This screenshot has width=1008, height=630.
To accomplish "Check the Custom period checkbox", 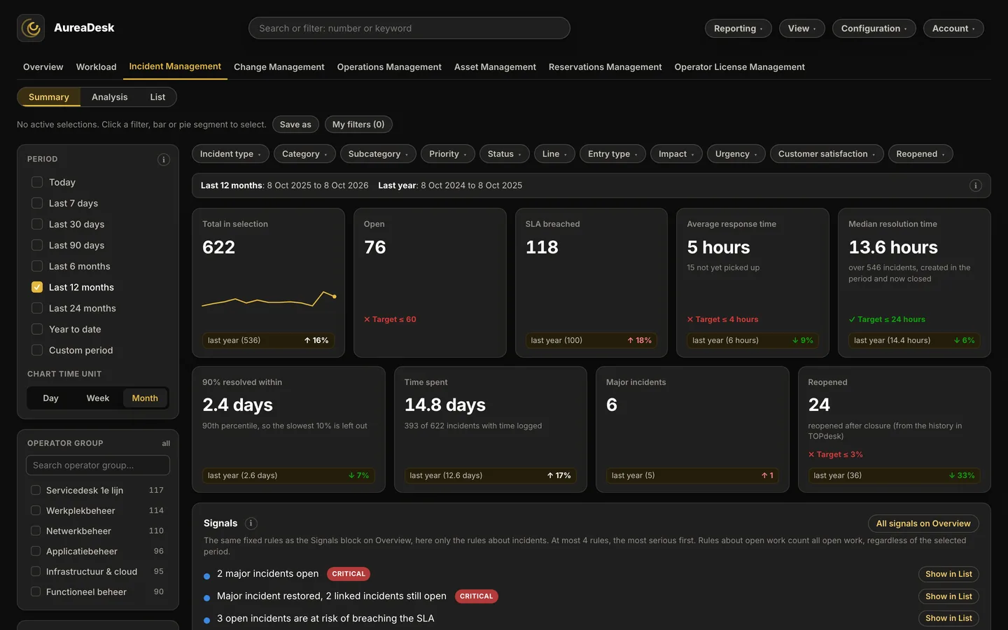I will (x=37, y=350).
